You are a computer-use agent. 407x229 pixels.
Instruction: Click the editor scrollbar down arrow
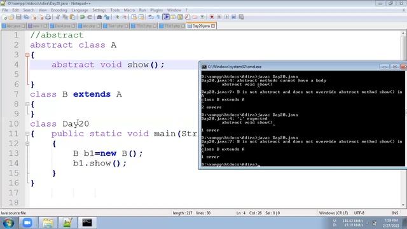tap(403, 205)
